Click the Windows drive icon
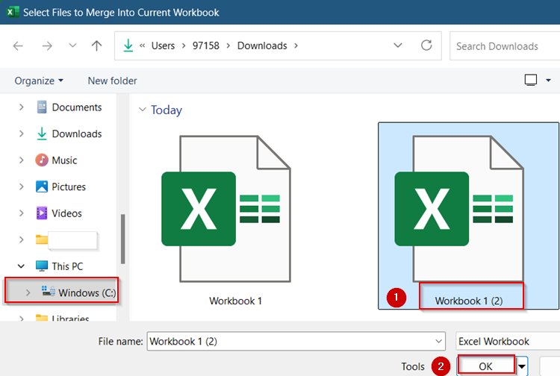The width and height of the screenshot is (560, 376). pyautogui.click(x=49, y=291)
